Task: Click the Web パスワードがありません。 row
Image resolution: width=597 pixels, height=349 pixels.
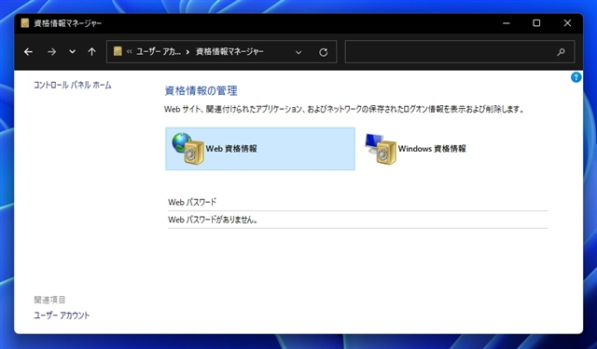Action: point(358,220)
